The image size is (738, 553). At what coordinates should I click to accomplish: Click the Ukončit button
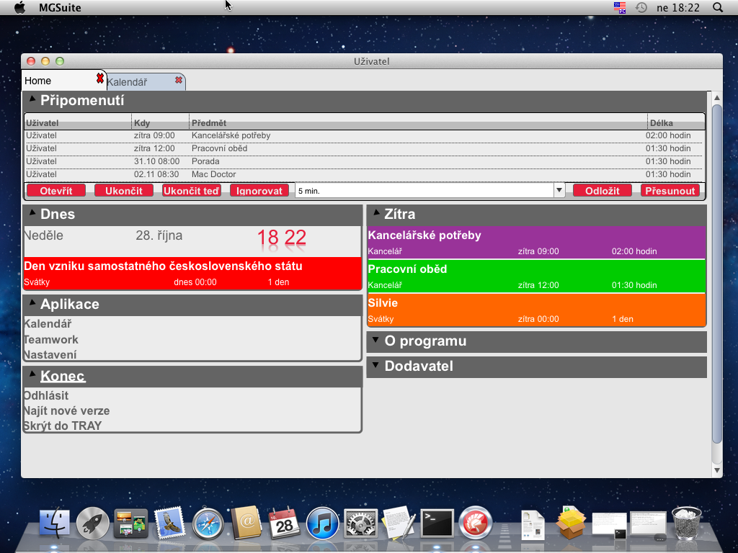pyautogui.click(x=124, y=190)
